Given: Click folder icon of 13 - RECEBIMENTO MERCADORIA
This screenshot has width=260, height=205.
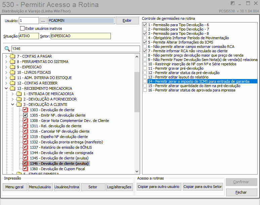Looking at the screenshot, I should tap(12, 88).
